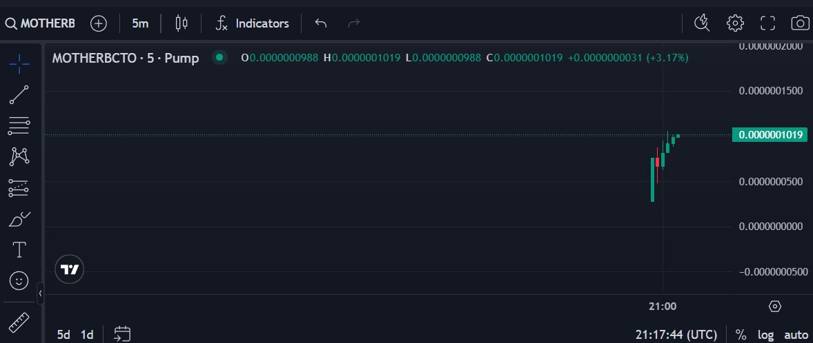
Task: Change the candlestick chart style
Action: point(181,23)
